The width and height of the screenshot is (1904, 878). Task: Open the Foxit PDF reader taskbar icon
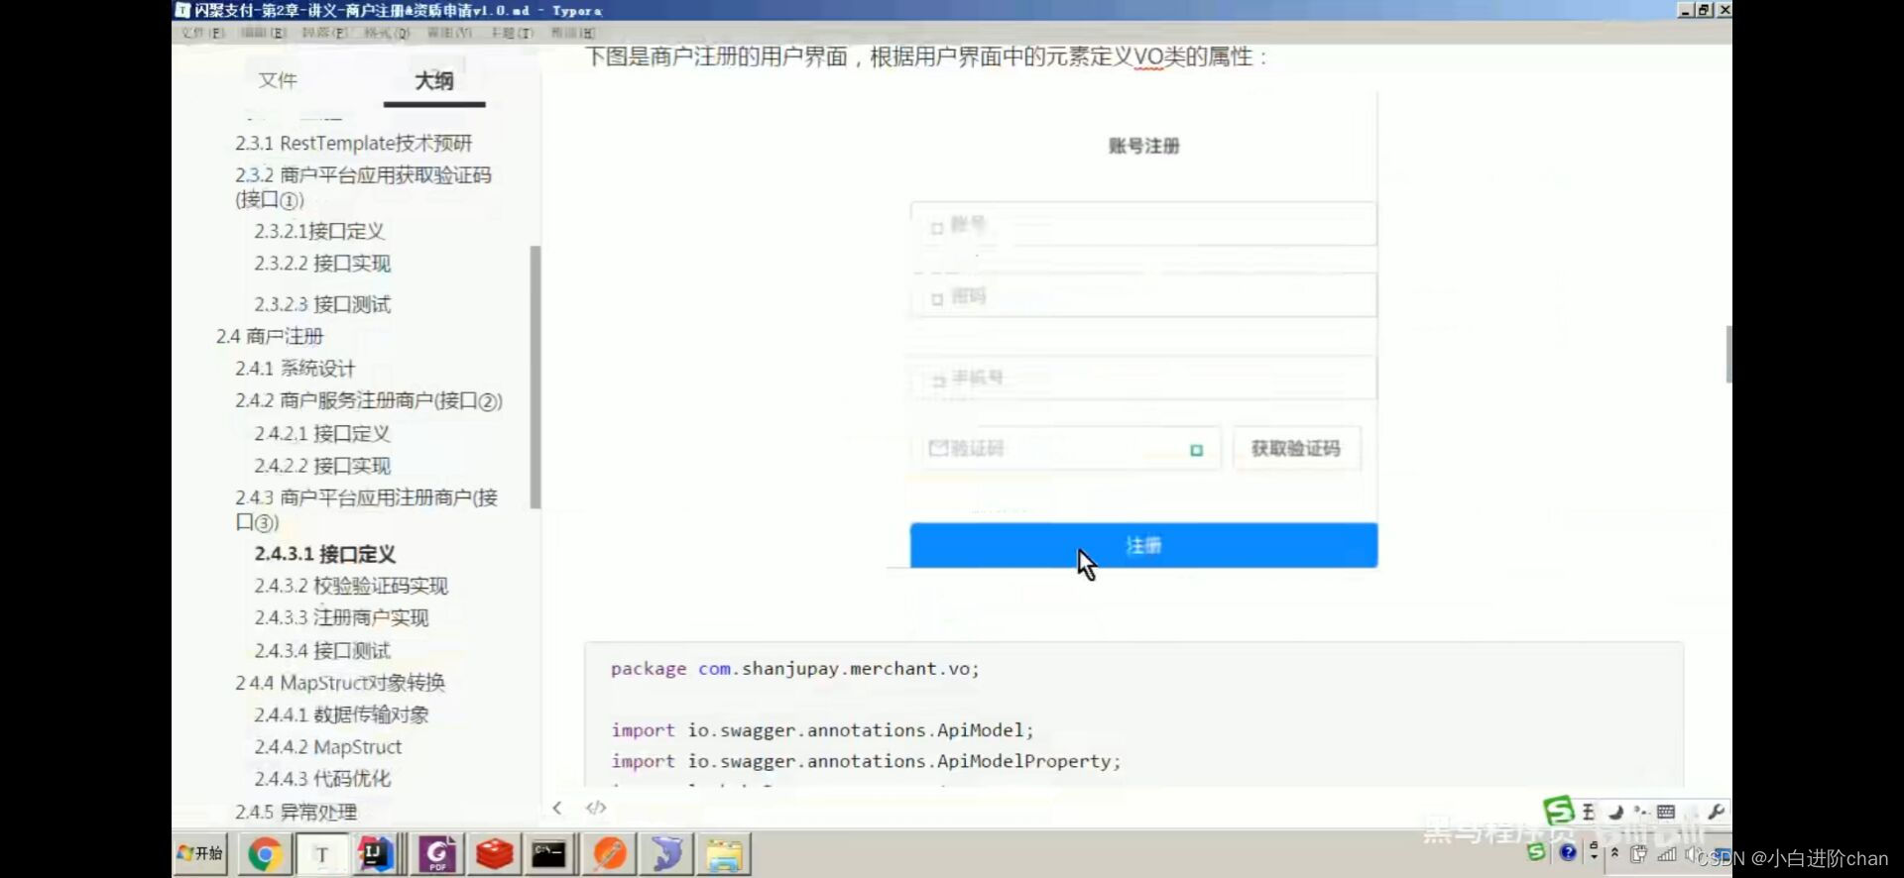click(x=437, y=854)
